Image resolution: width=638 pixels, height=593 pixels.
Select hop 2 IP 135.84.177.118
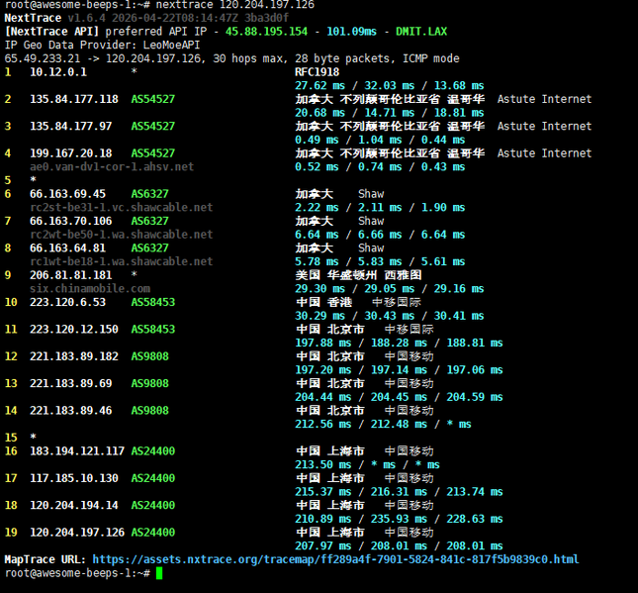(74, 99)
